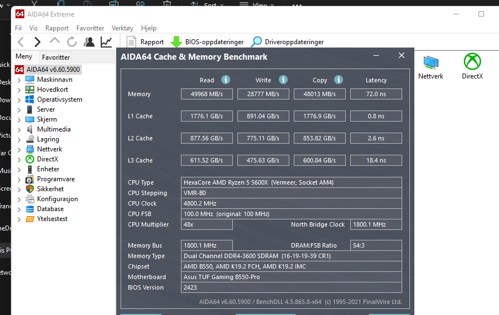Click the L3 Cache Copy 600.84 GB/s
Screen dimensions: 499x315
pyautogui.click(x=320, y=160)
